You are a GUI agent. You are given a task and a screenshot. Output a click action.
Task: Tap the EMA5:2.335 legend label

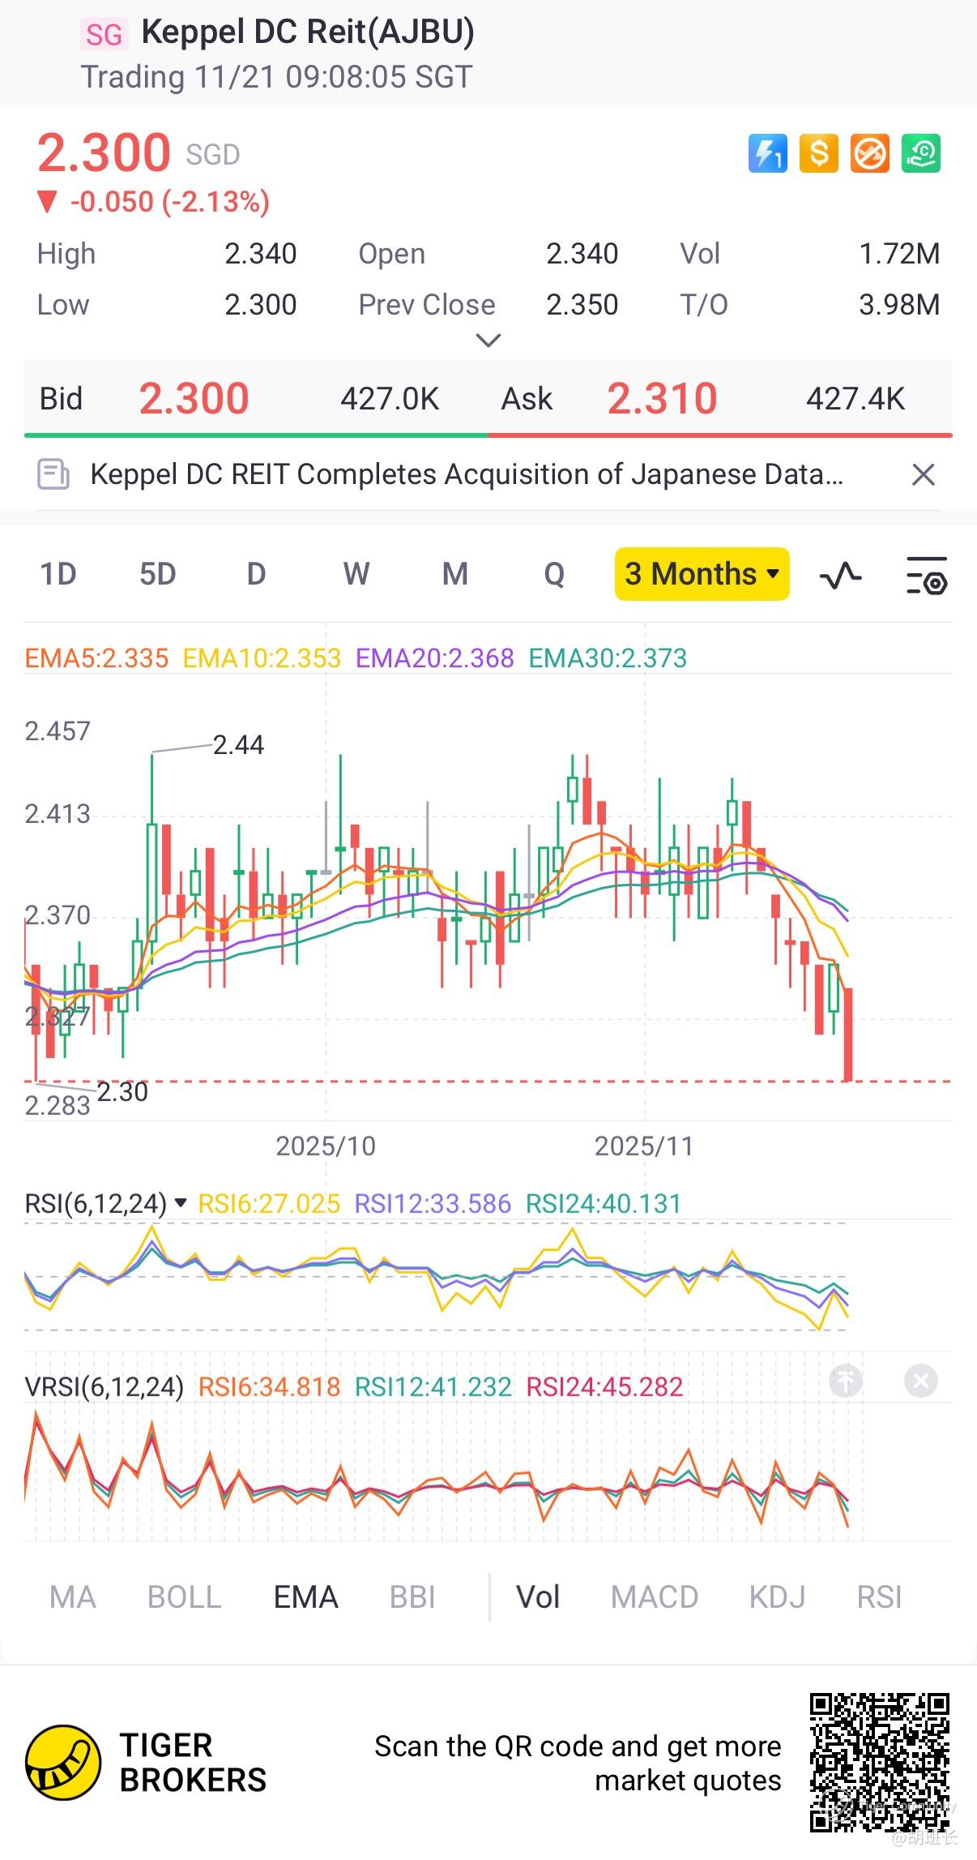point(96,658)
